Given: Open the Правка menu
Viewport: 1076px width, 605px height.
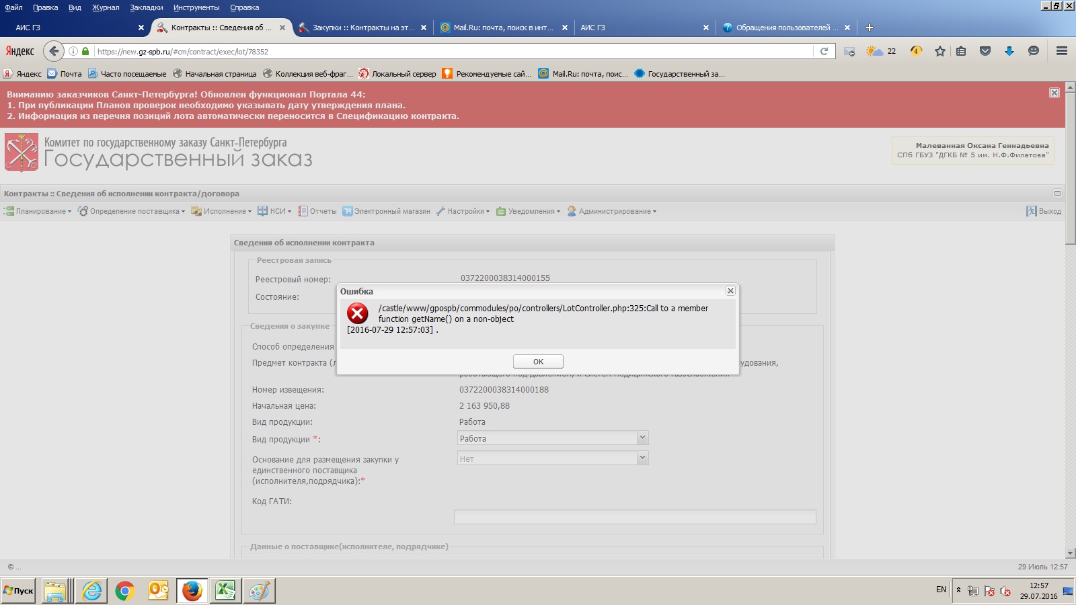Looking at the screenshot, I should coord(45,7).
